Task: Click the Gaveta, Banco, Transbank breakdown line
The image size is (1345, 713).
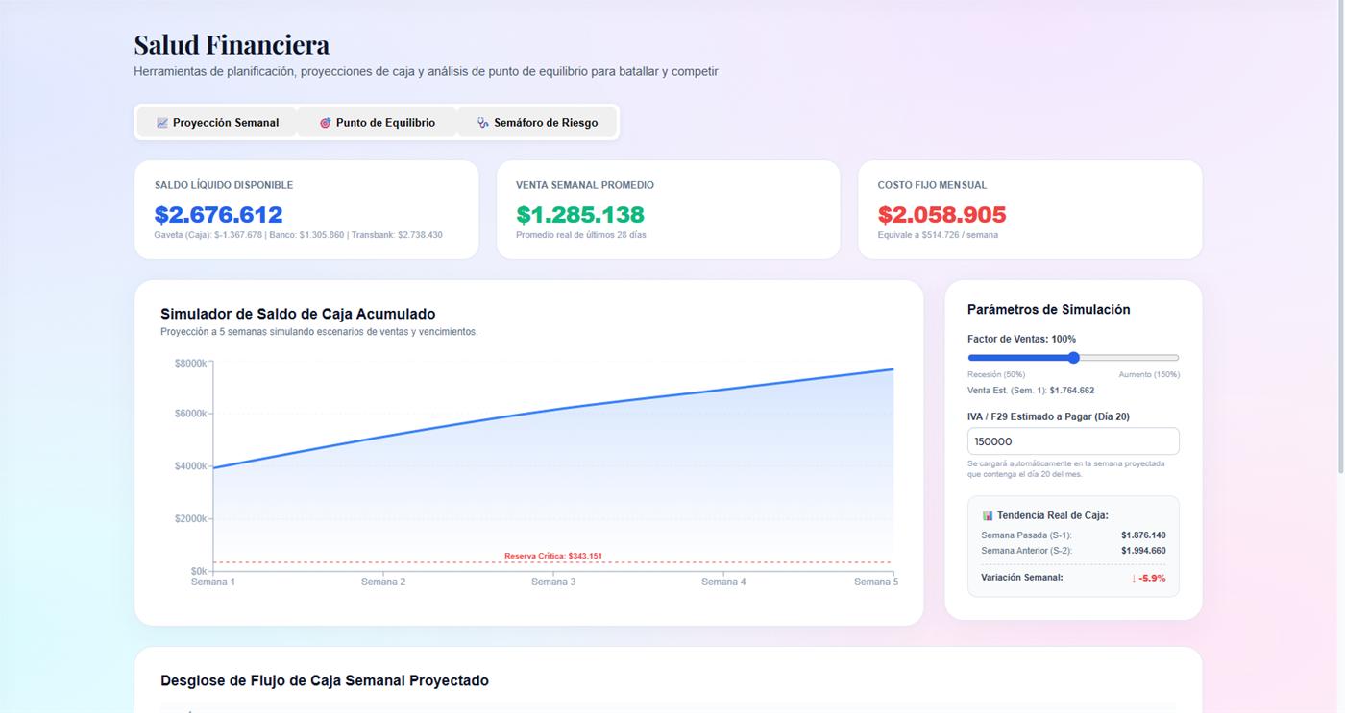Action: point(299,235)
